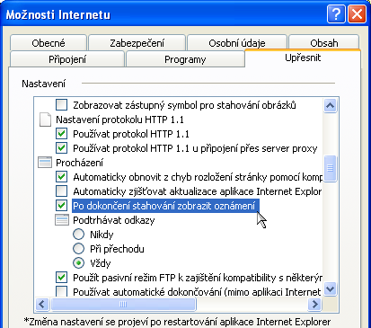Select Při přechodu underline option
This screenshot has width=371, height=328.
pos(78,249)
